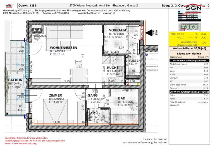Click the toilet symbol in the WC room
This screenshot has width=215, height=152.
pyautogui.click(x=132, y=69)
